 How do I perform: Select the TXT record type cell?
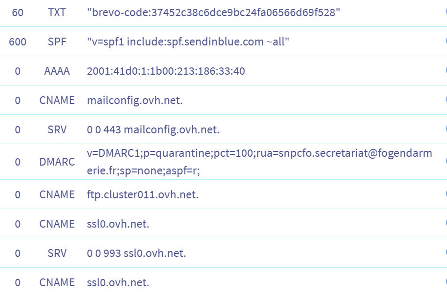click(57, 13)
